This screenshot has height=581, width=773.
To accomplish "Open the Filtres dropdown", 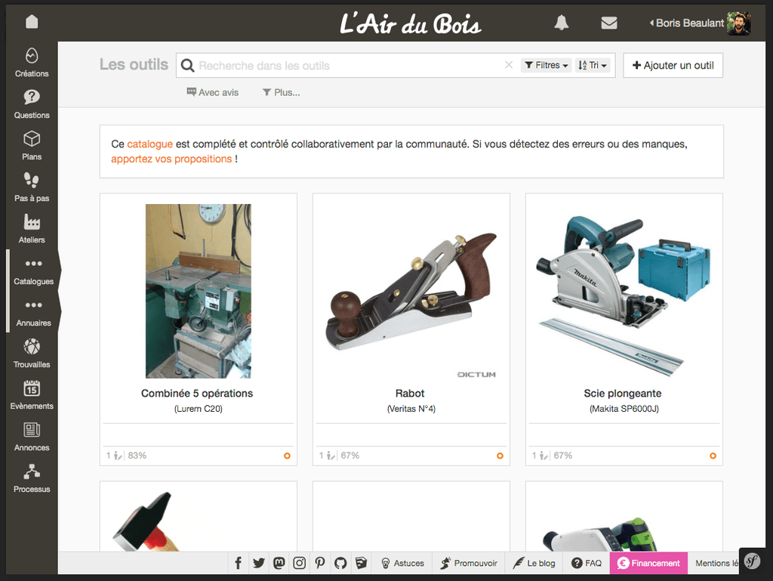I will pos(546,65).
